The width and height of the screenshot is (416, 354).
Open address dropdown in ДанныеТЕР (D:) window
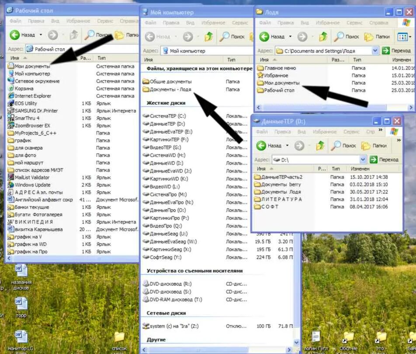[363, 160]
